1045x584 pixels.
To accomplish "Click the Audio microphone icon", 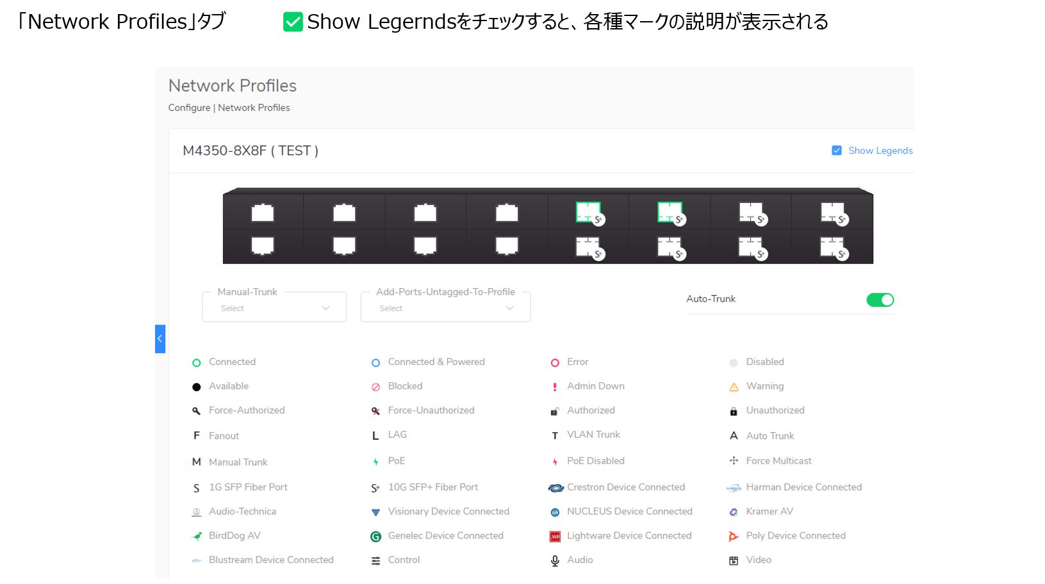I will 555,561.
